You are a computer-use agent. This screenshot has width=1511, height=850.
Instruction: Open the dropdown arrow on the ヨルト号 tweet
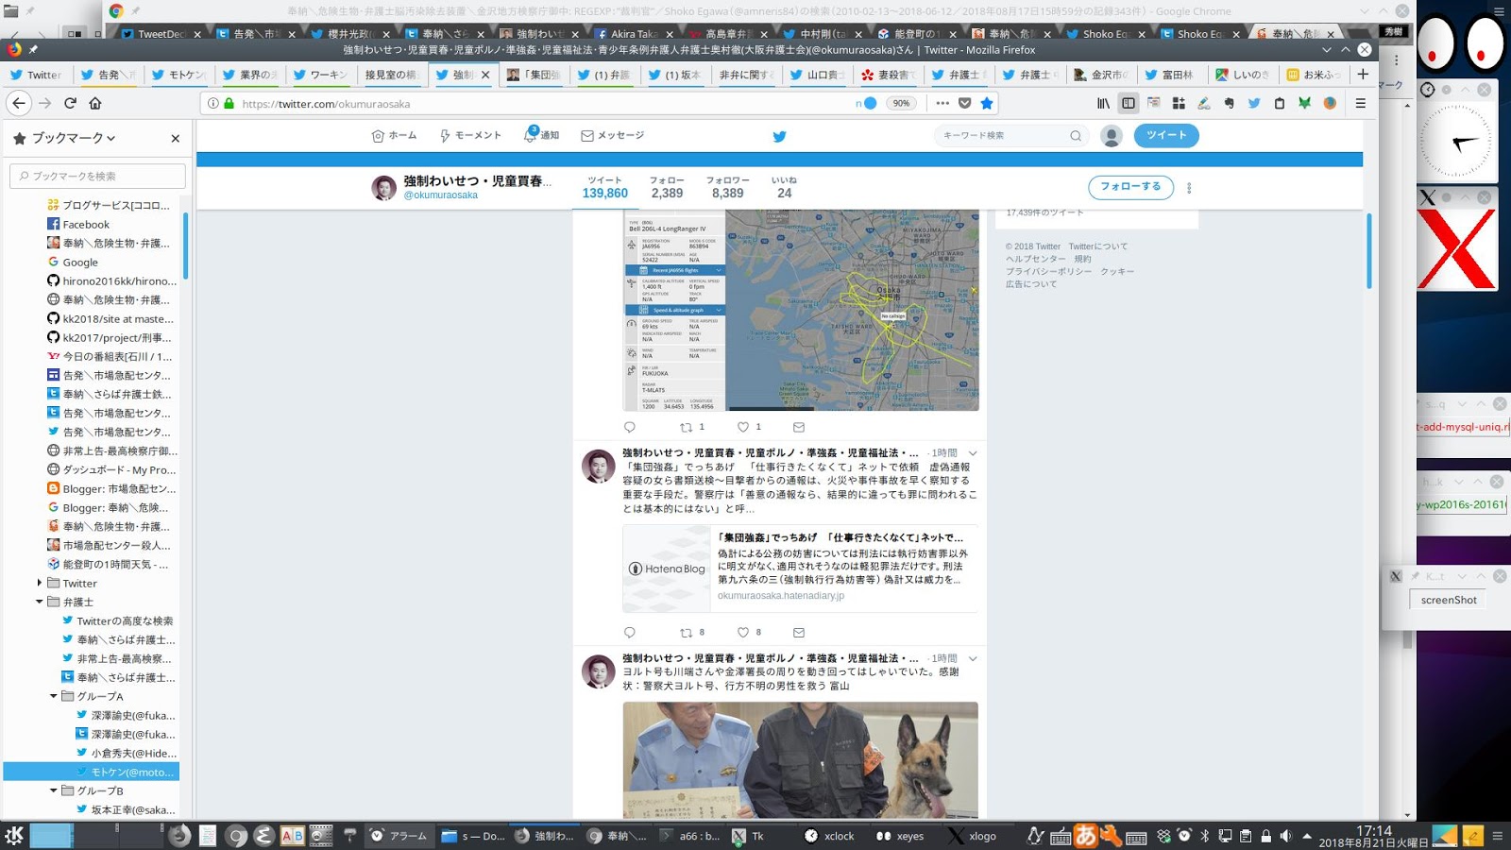tap(973, 658)
